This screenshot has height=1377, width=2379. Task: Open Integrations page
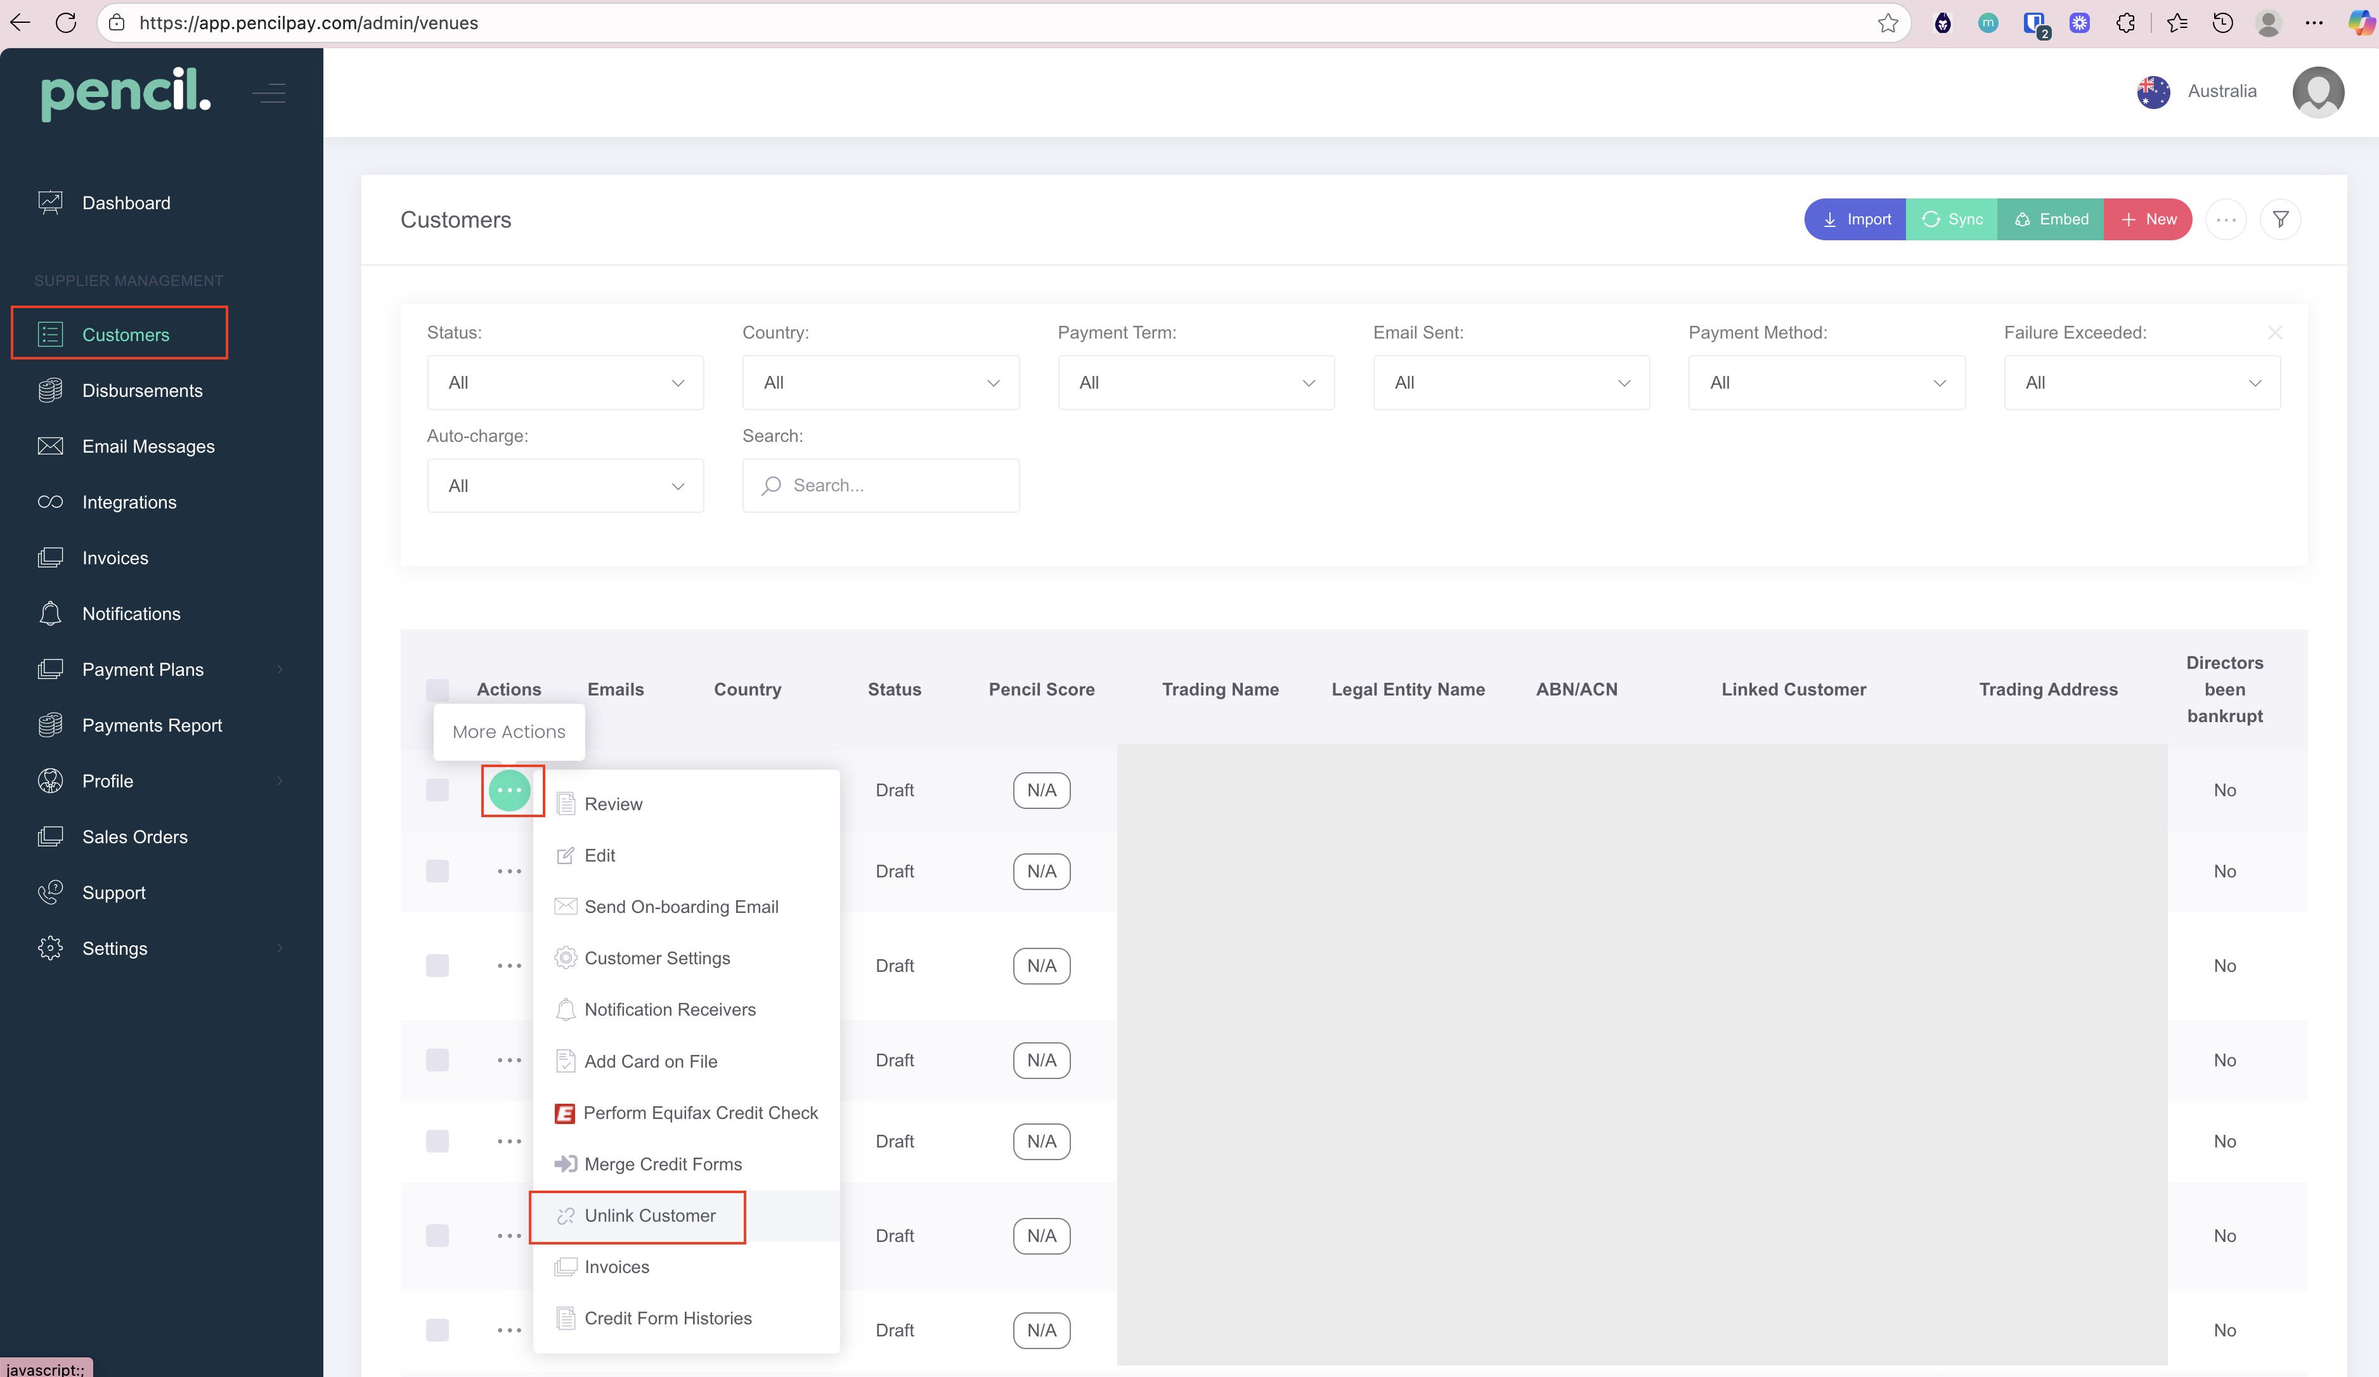(129, 502)
